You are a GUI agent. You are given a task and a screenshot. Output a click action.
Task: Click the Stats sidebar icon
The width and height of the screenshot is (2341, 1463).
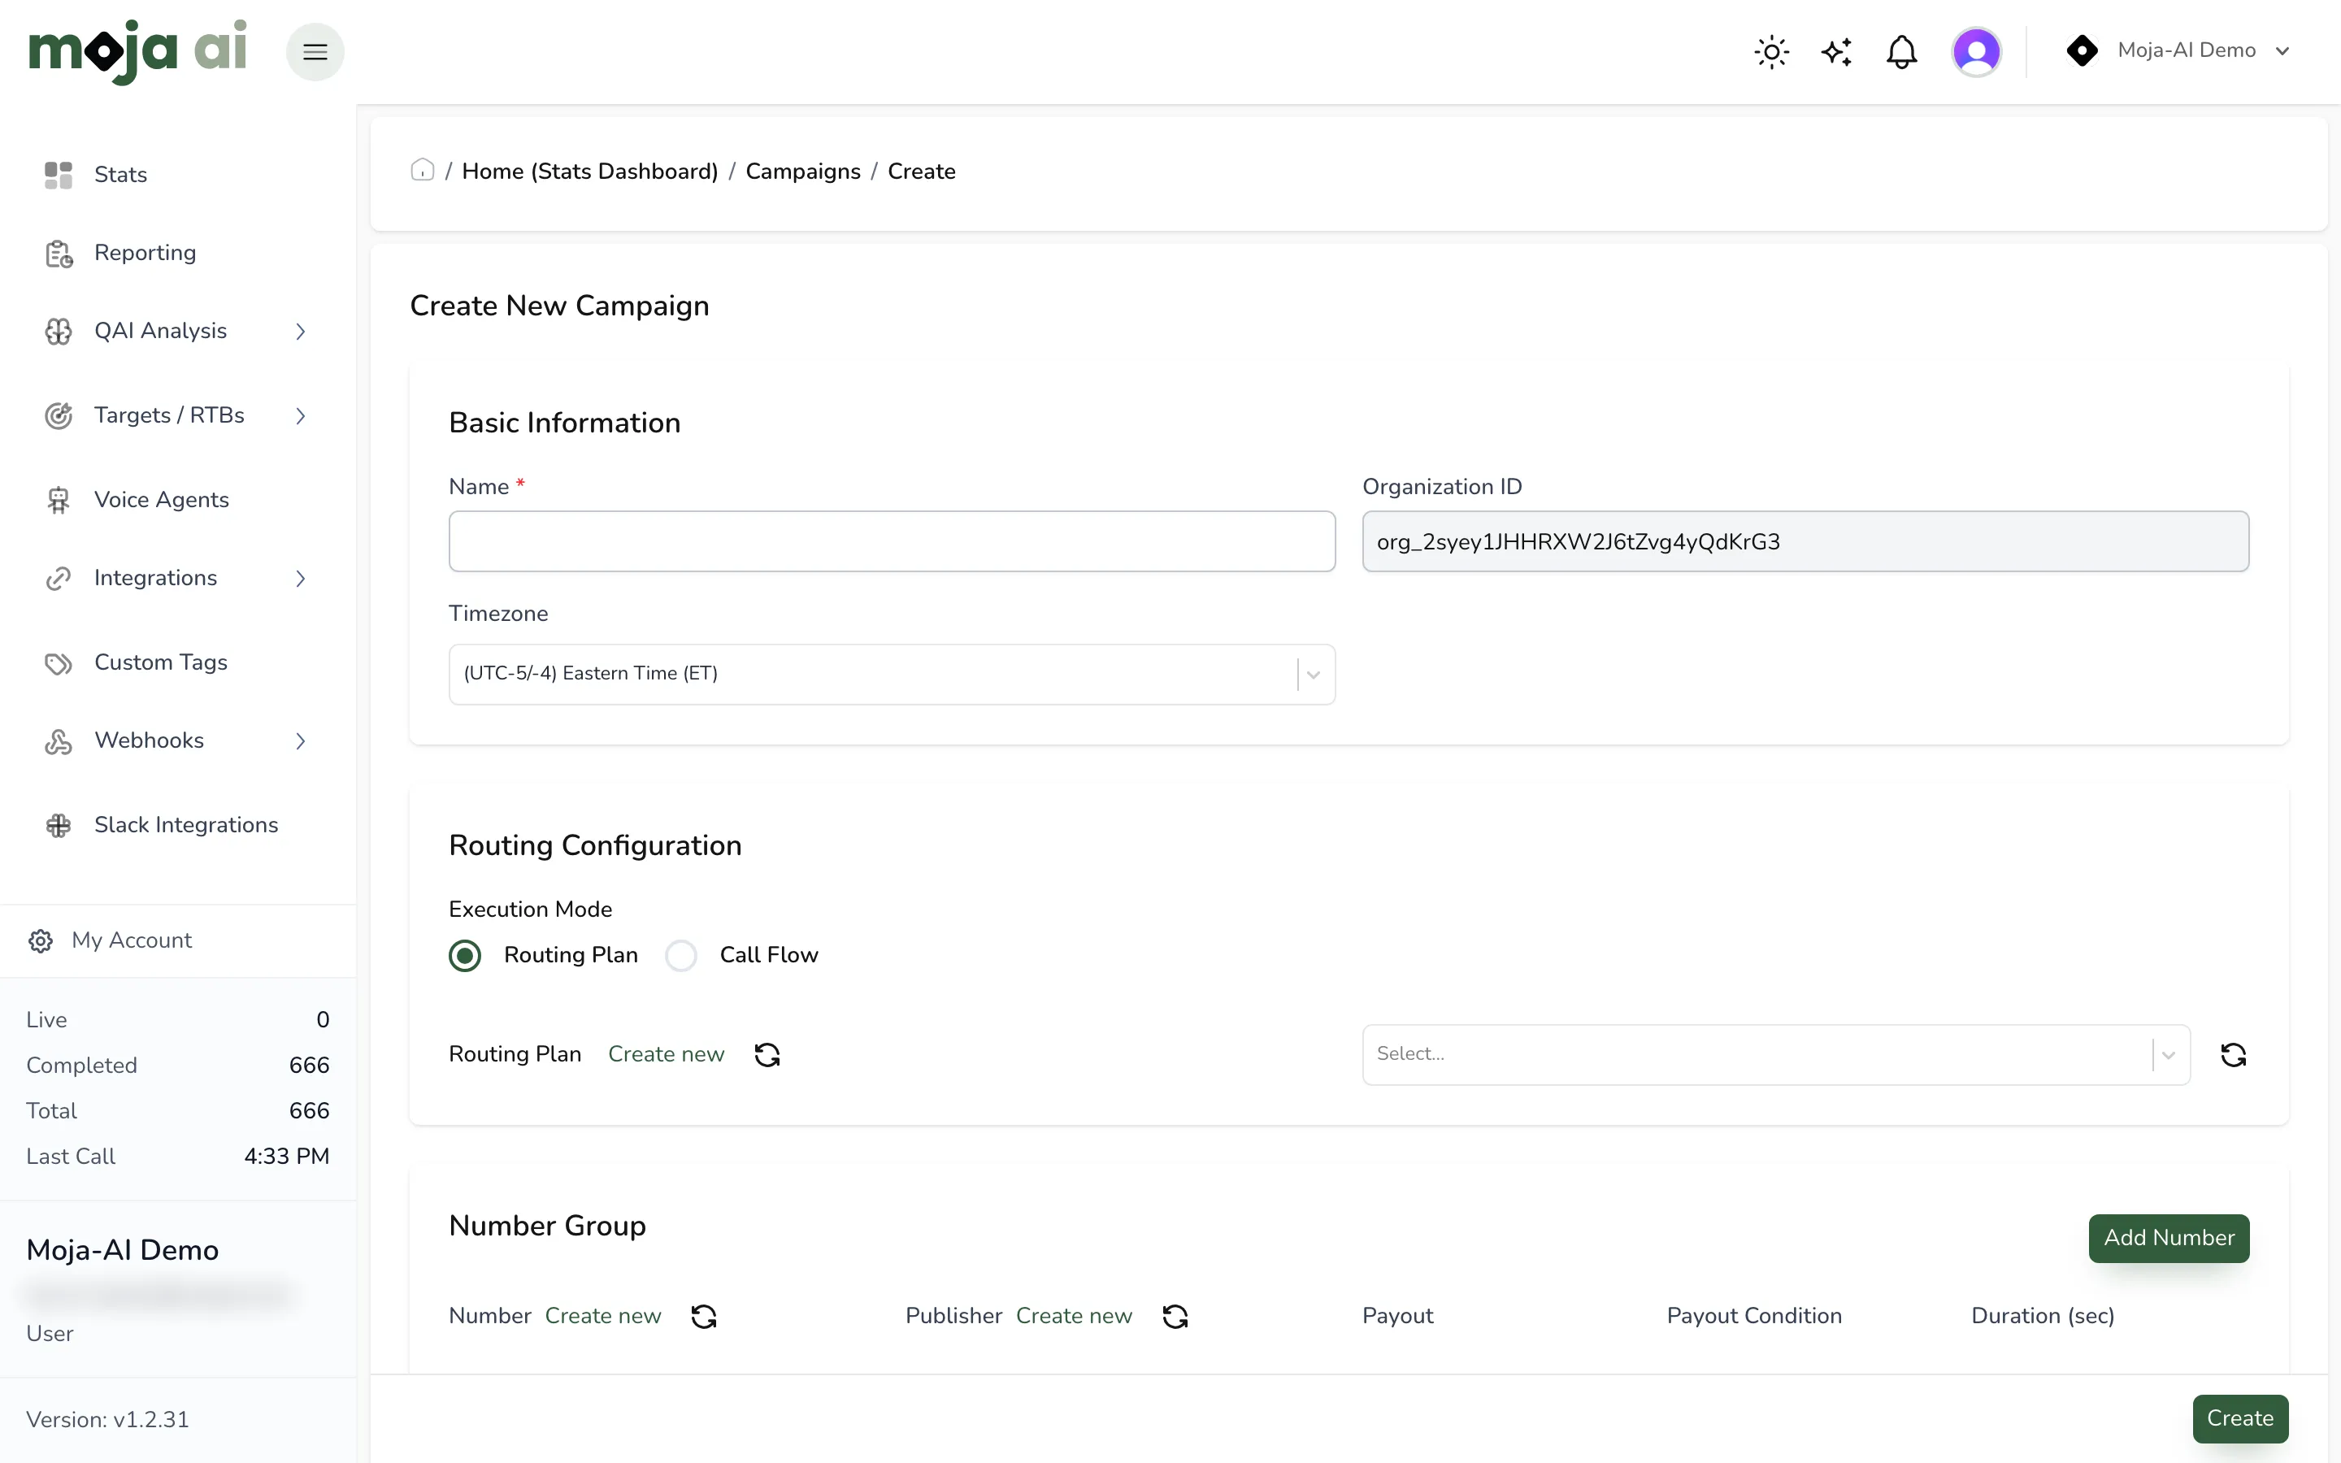click(x=58, y=175)
